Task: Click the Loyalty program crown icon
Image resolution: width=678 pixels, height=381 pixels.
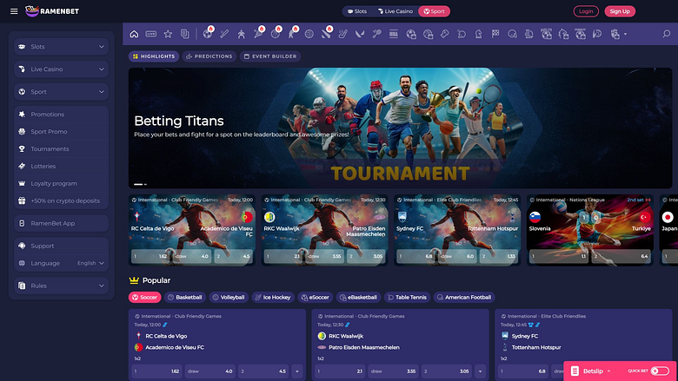Action: [22, 183]
